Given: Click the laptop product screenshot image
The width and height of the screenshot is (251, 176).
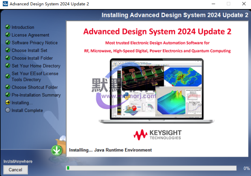Looking at the screenshot, I should (156, 90).
